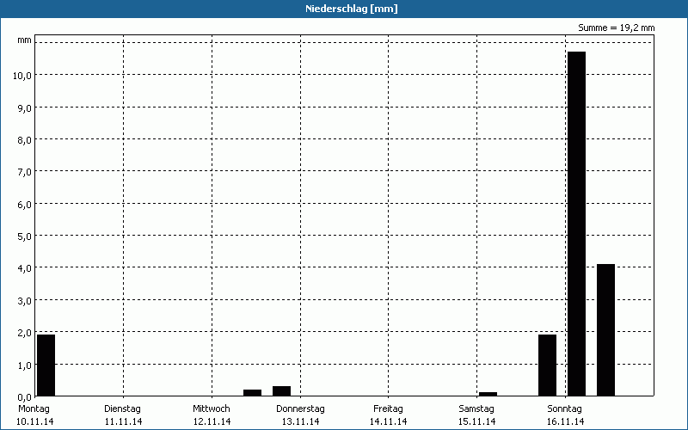The height and width of the screenshot is (430, 688).
Task: Click the Dienstag axis label
Action: point(122,409)
